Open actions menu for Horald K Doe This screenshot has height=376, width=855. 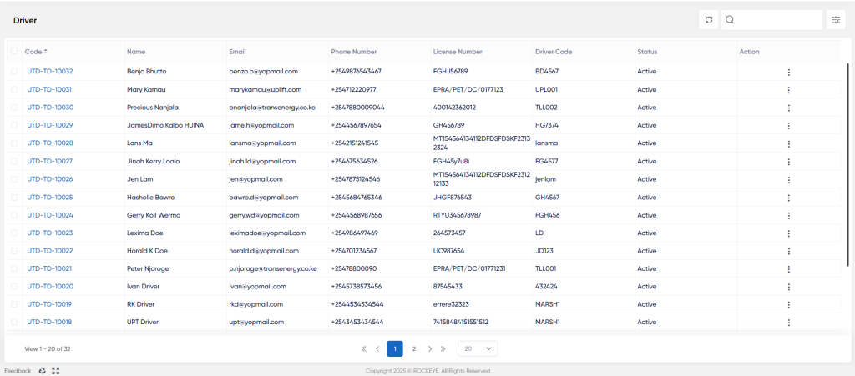click(x=788, y=252)
